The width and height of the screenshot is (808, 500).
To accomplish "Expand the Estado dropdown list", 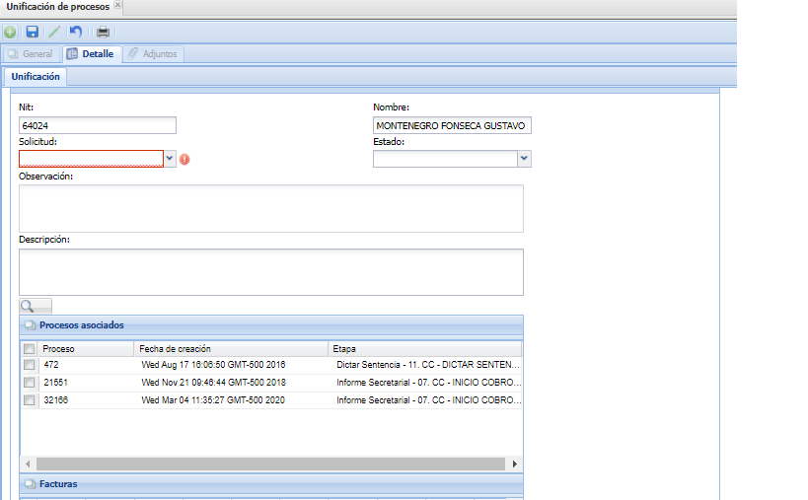I will (x=524, y=158).
